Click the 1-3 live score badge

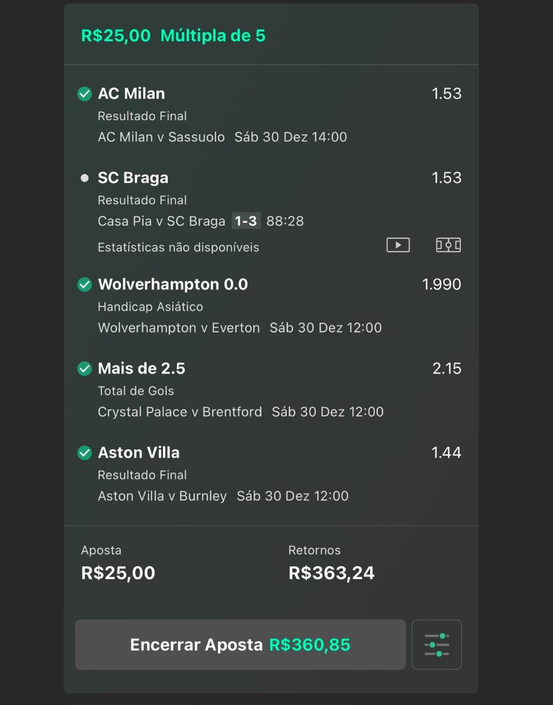[246, 221]
